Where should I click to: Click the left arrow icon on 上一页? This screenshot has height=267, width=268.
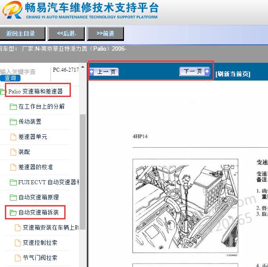tap(92, 72)
